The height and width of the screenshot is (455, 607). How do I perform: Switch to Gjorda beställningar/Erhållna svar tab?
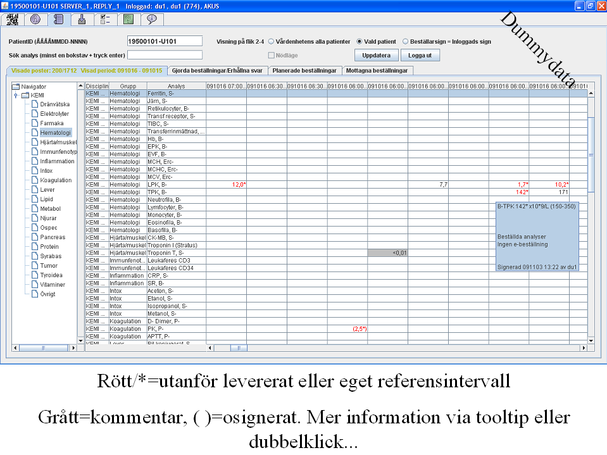tap(217, 70)
